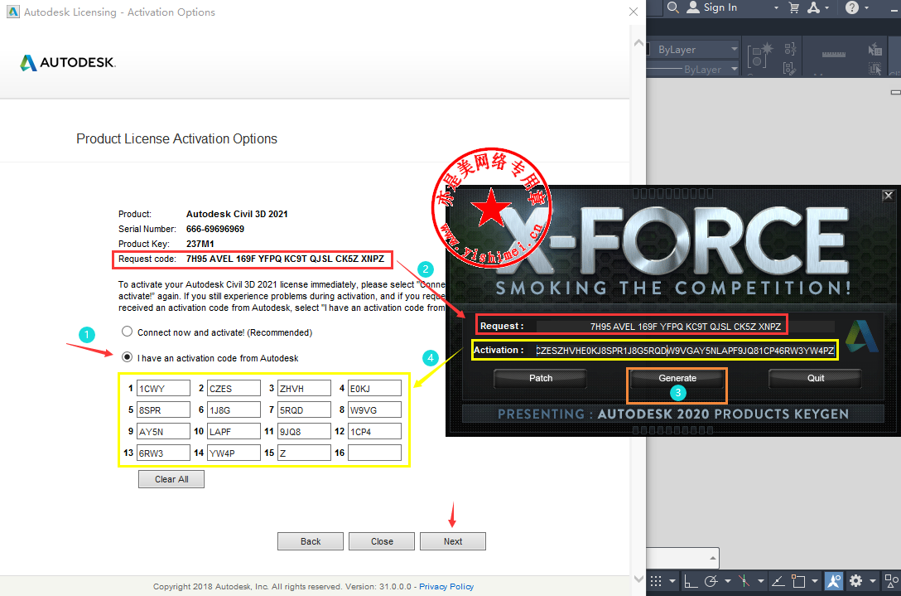901x596 pixels.
Task: Click the product key 237M1
Action: click(x=200, y=244)
